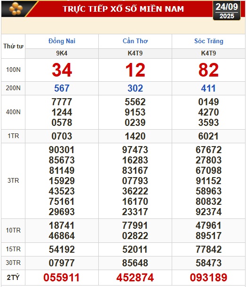Viewport: 246px width, 287px height.
Task: Click the Trực Tiếp Xổ Số Miền Nam banner title
Action: point(123,9)
